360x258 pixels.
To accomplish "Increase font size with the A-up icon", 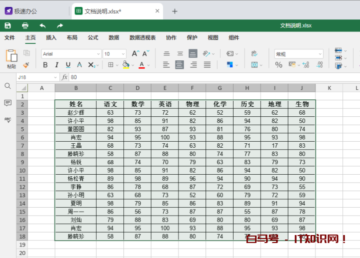I will pos(135,53).
